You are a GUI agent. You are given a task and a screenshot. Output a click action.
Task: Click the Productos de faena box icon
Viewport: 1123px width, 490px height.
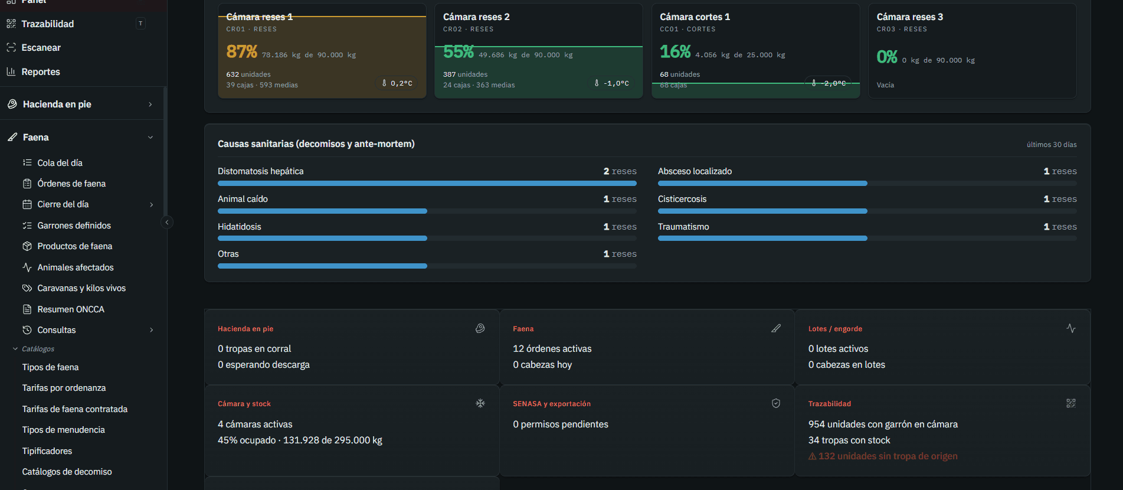[x=27, y=246]
